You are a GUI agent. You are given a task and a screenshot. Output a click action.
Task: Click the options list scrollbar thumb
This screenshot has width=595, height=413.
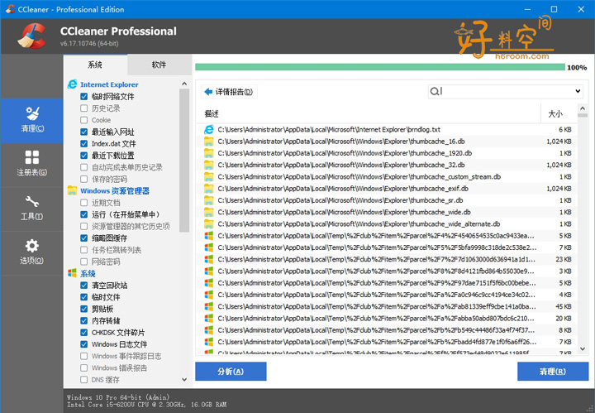pyautogui.click(x=184, y=161)
